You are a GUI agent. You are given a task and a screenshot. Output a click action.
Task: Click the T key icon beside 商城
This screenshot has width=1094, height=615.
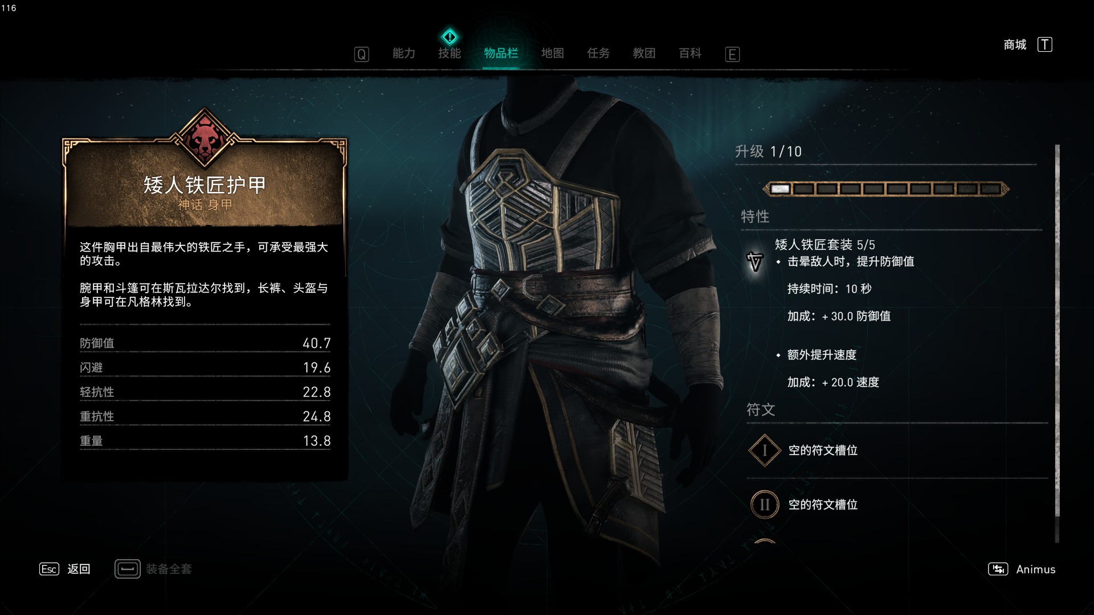(x=1044, y=44)
